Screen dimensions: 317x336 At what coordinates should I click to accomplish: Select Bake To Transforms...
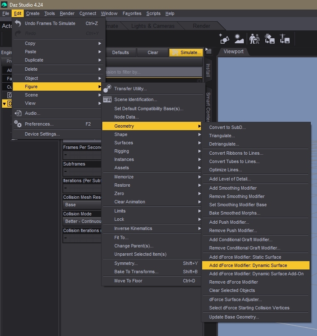pyautogui.click(x=152, y=272)
